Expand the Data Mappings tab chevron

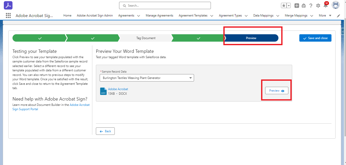tap(278, 16)
